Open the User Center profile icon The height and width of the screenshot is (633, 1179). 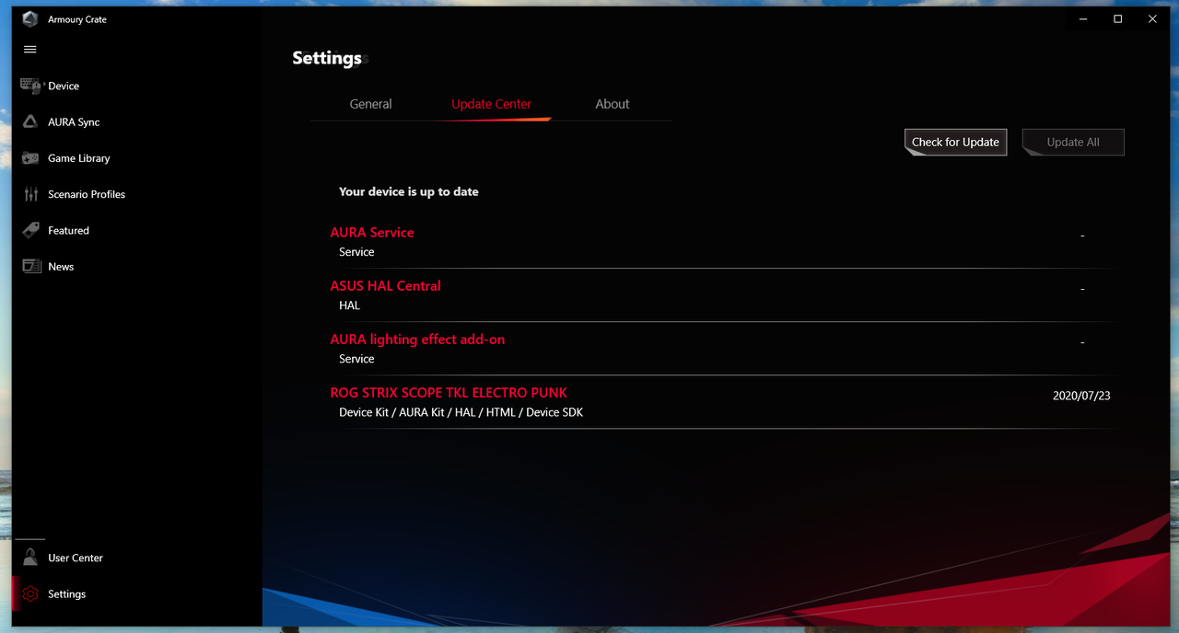tap(30, 558)
